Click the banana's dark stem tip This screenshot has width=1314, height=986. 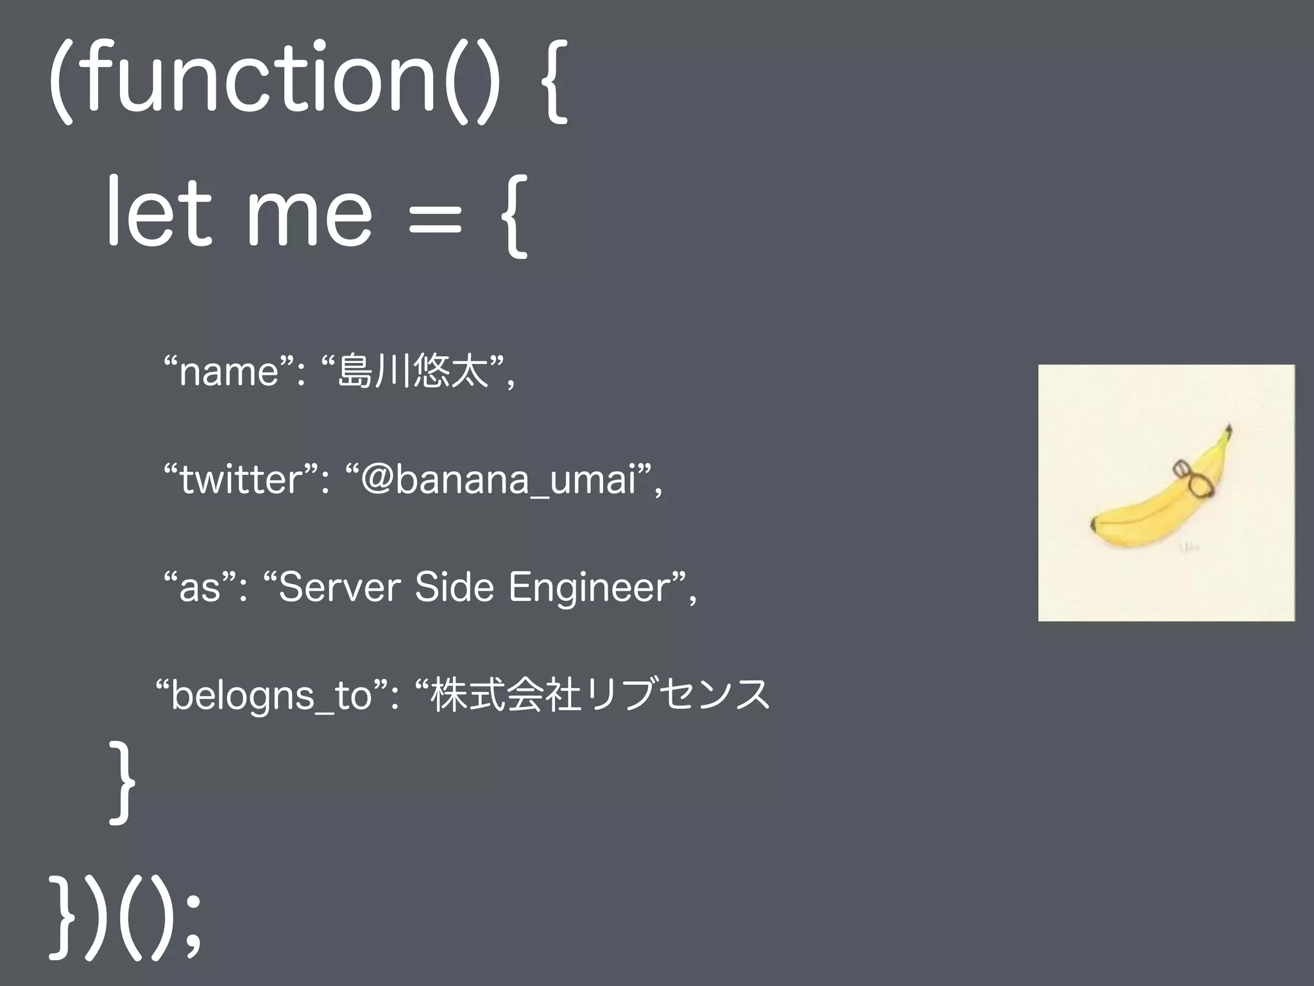pos(1228,429)
